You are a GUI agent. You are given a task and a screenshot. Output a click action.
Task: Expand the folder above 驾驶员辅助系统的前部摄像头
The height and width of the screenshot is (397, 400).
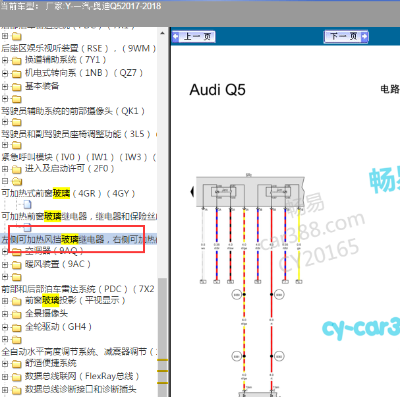5,98
